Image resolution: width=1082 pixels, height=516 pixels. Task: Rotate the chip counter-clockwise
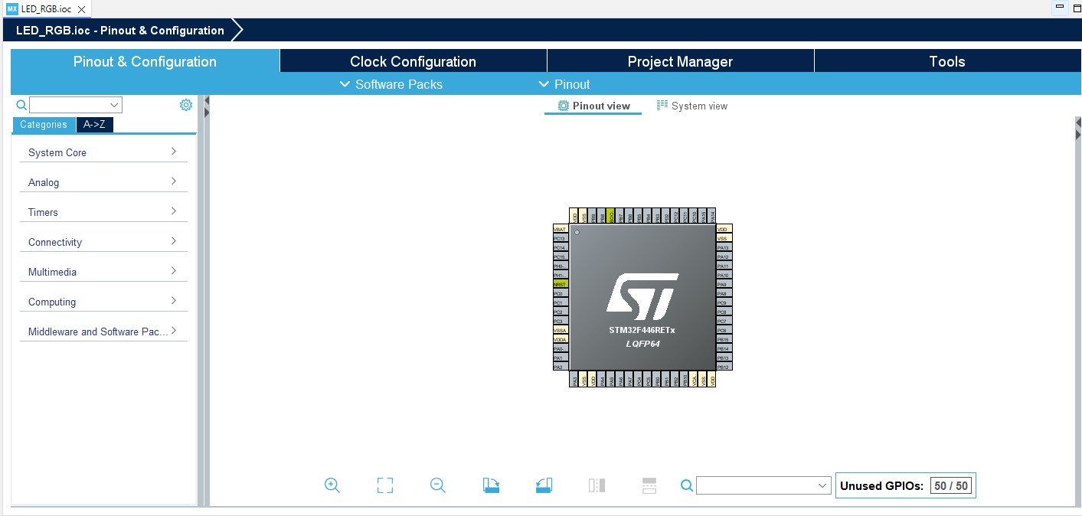(544, 485)
